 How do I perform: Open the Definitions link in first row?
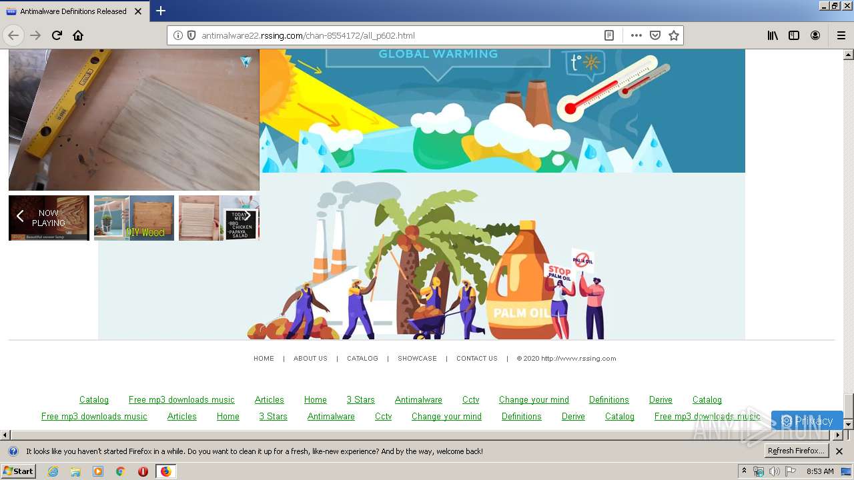tap(608, 400)
